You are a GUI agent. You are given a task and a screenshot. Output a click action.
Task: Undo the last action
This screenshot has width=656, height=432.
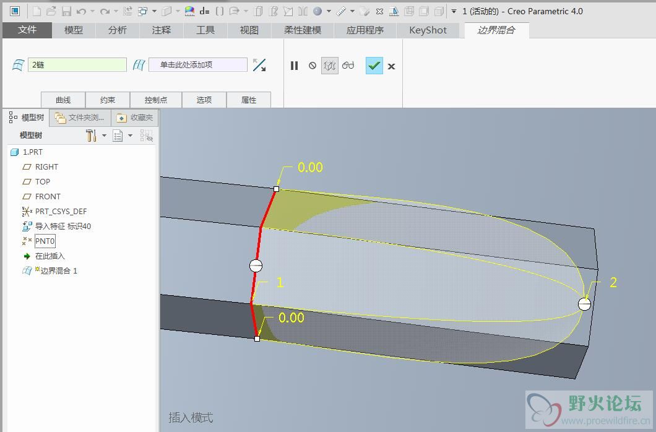(x=81, y=11)
